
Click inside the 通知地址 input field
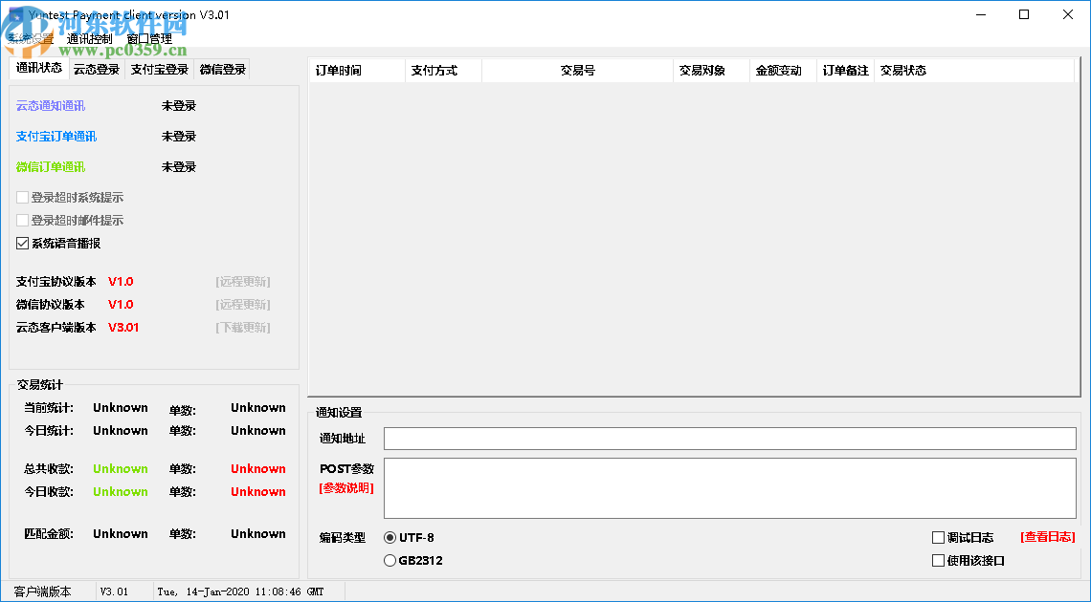tap(670, 438)
